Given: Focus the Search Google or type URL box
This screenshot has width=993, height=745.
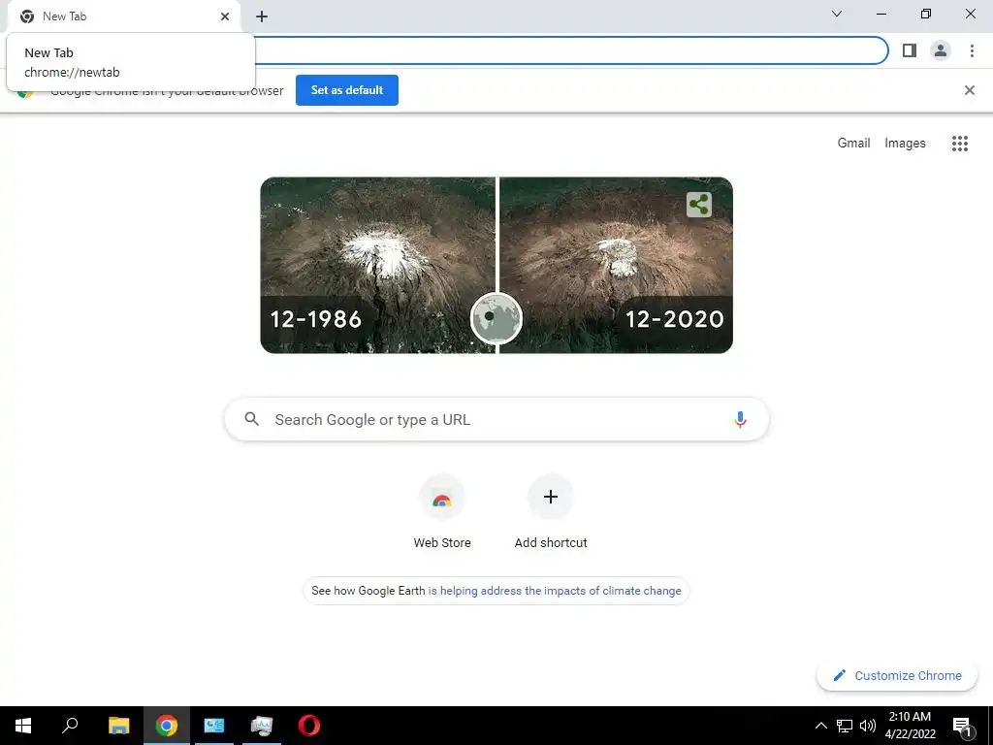Looking at the screenshot, I should [x=496, y=419].
